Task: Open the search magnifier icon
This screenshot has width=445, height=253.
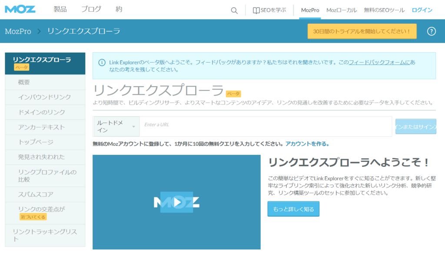Action: [x=234, y=11]
